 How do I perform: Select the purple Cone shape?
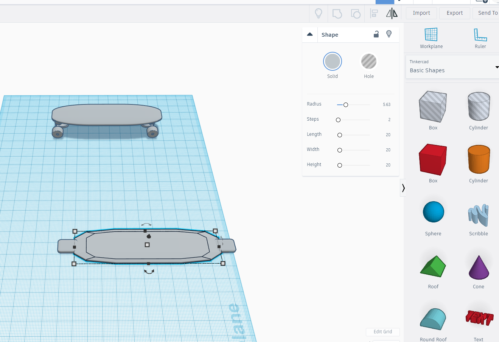(479, 267)
